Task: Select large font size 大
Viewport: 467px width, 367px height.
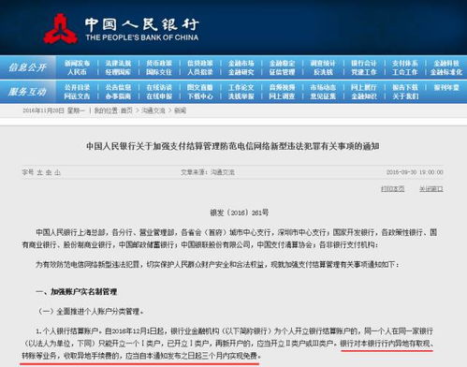Action: point(39,172)
